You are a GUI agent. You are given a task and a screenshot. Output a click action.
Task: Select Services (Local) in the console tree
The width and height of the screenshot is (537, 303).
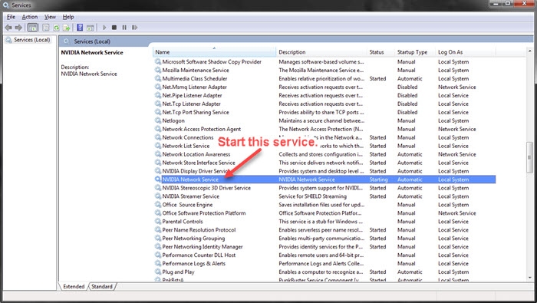tap(32, 40)
